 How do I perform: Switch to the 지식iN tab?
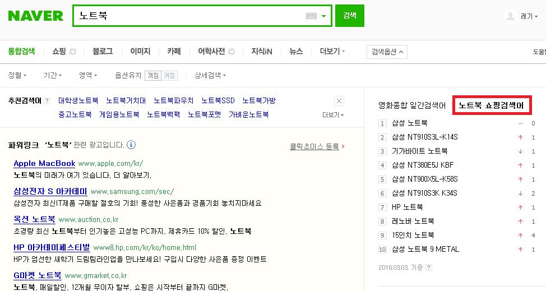[x=262, y=51]
